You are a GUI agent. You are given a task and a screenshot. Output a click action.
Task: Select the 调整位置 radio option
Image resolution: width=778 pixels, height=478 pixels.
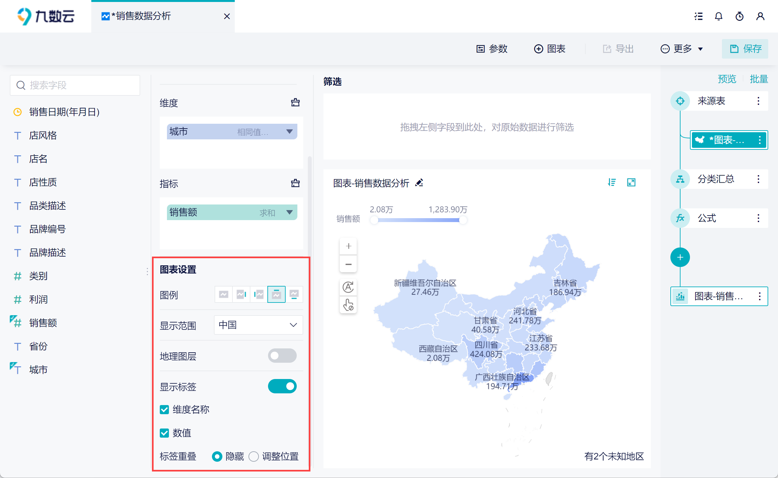click(x=254, y=457)
